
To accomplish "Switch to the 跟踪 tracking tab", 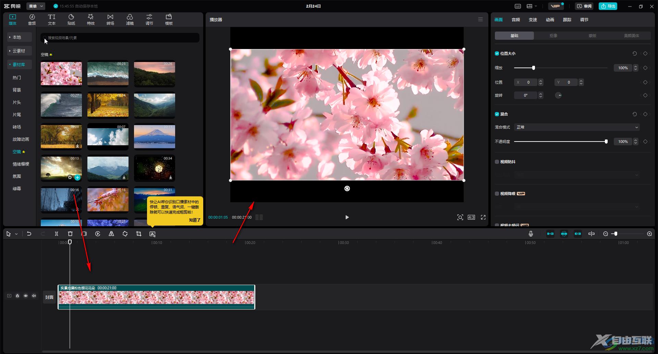I will tap(567, 20).
